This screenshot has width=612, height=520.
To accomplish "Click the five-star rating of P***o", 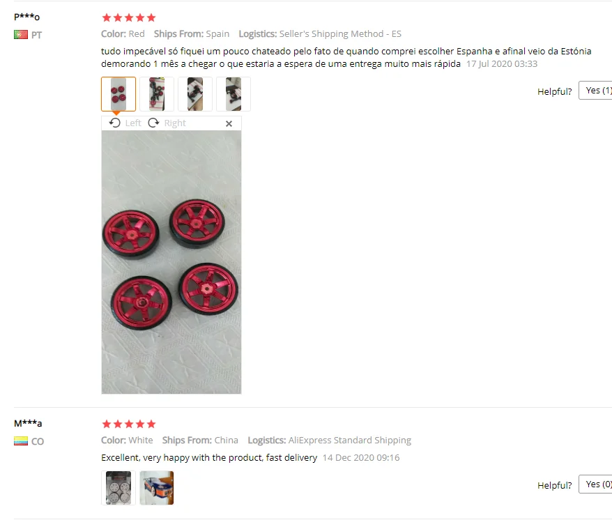I will pyautogui.click(x=128, y=17).
